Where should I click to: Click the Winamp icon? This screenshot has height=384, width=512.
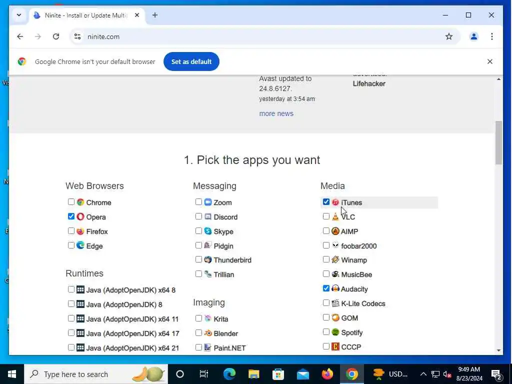(335, 260)
